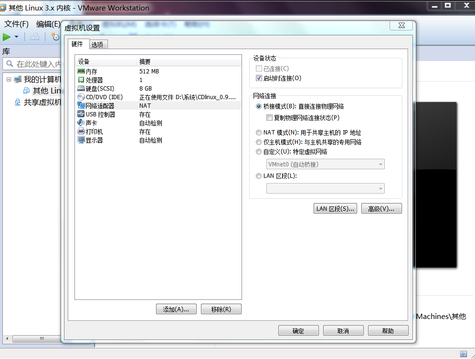Switch to the 硬件 tab
This screenshot has width=475, height=359.
coord(77,44)
